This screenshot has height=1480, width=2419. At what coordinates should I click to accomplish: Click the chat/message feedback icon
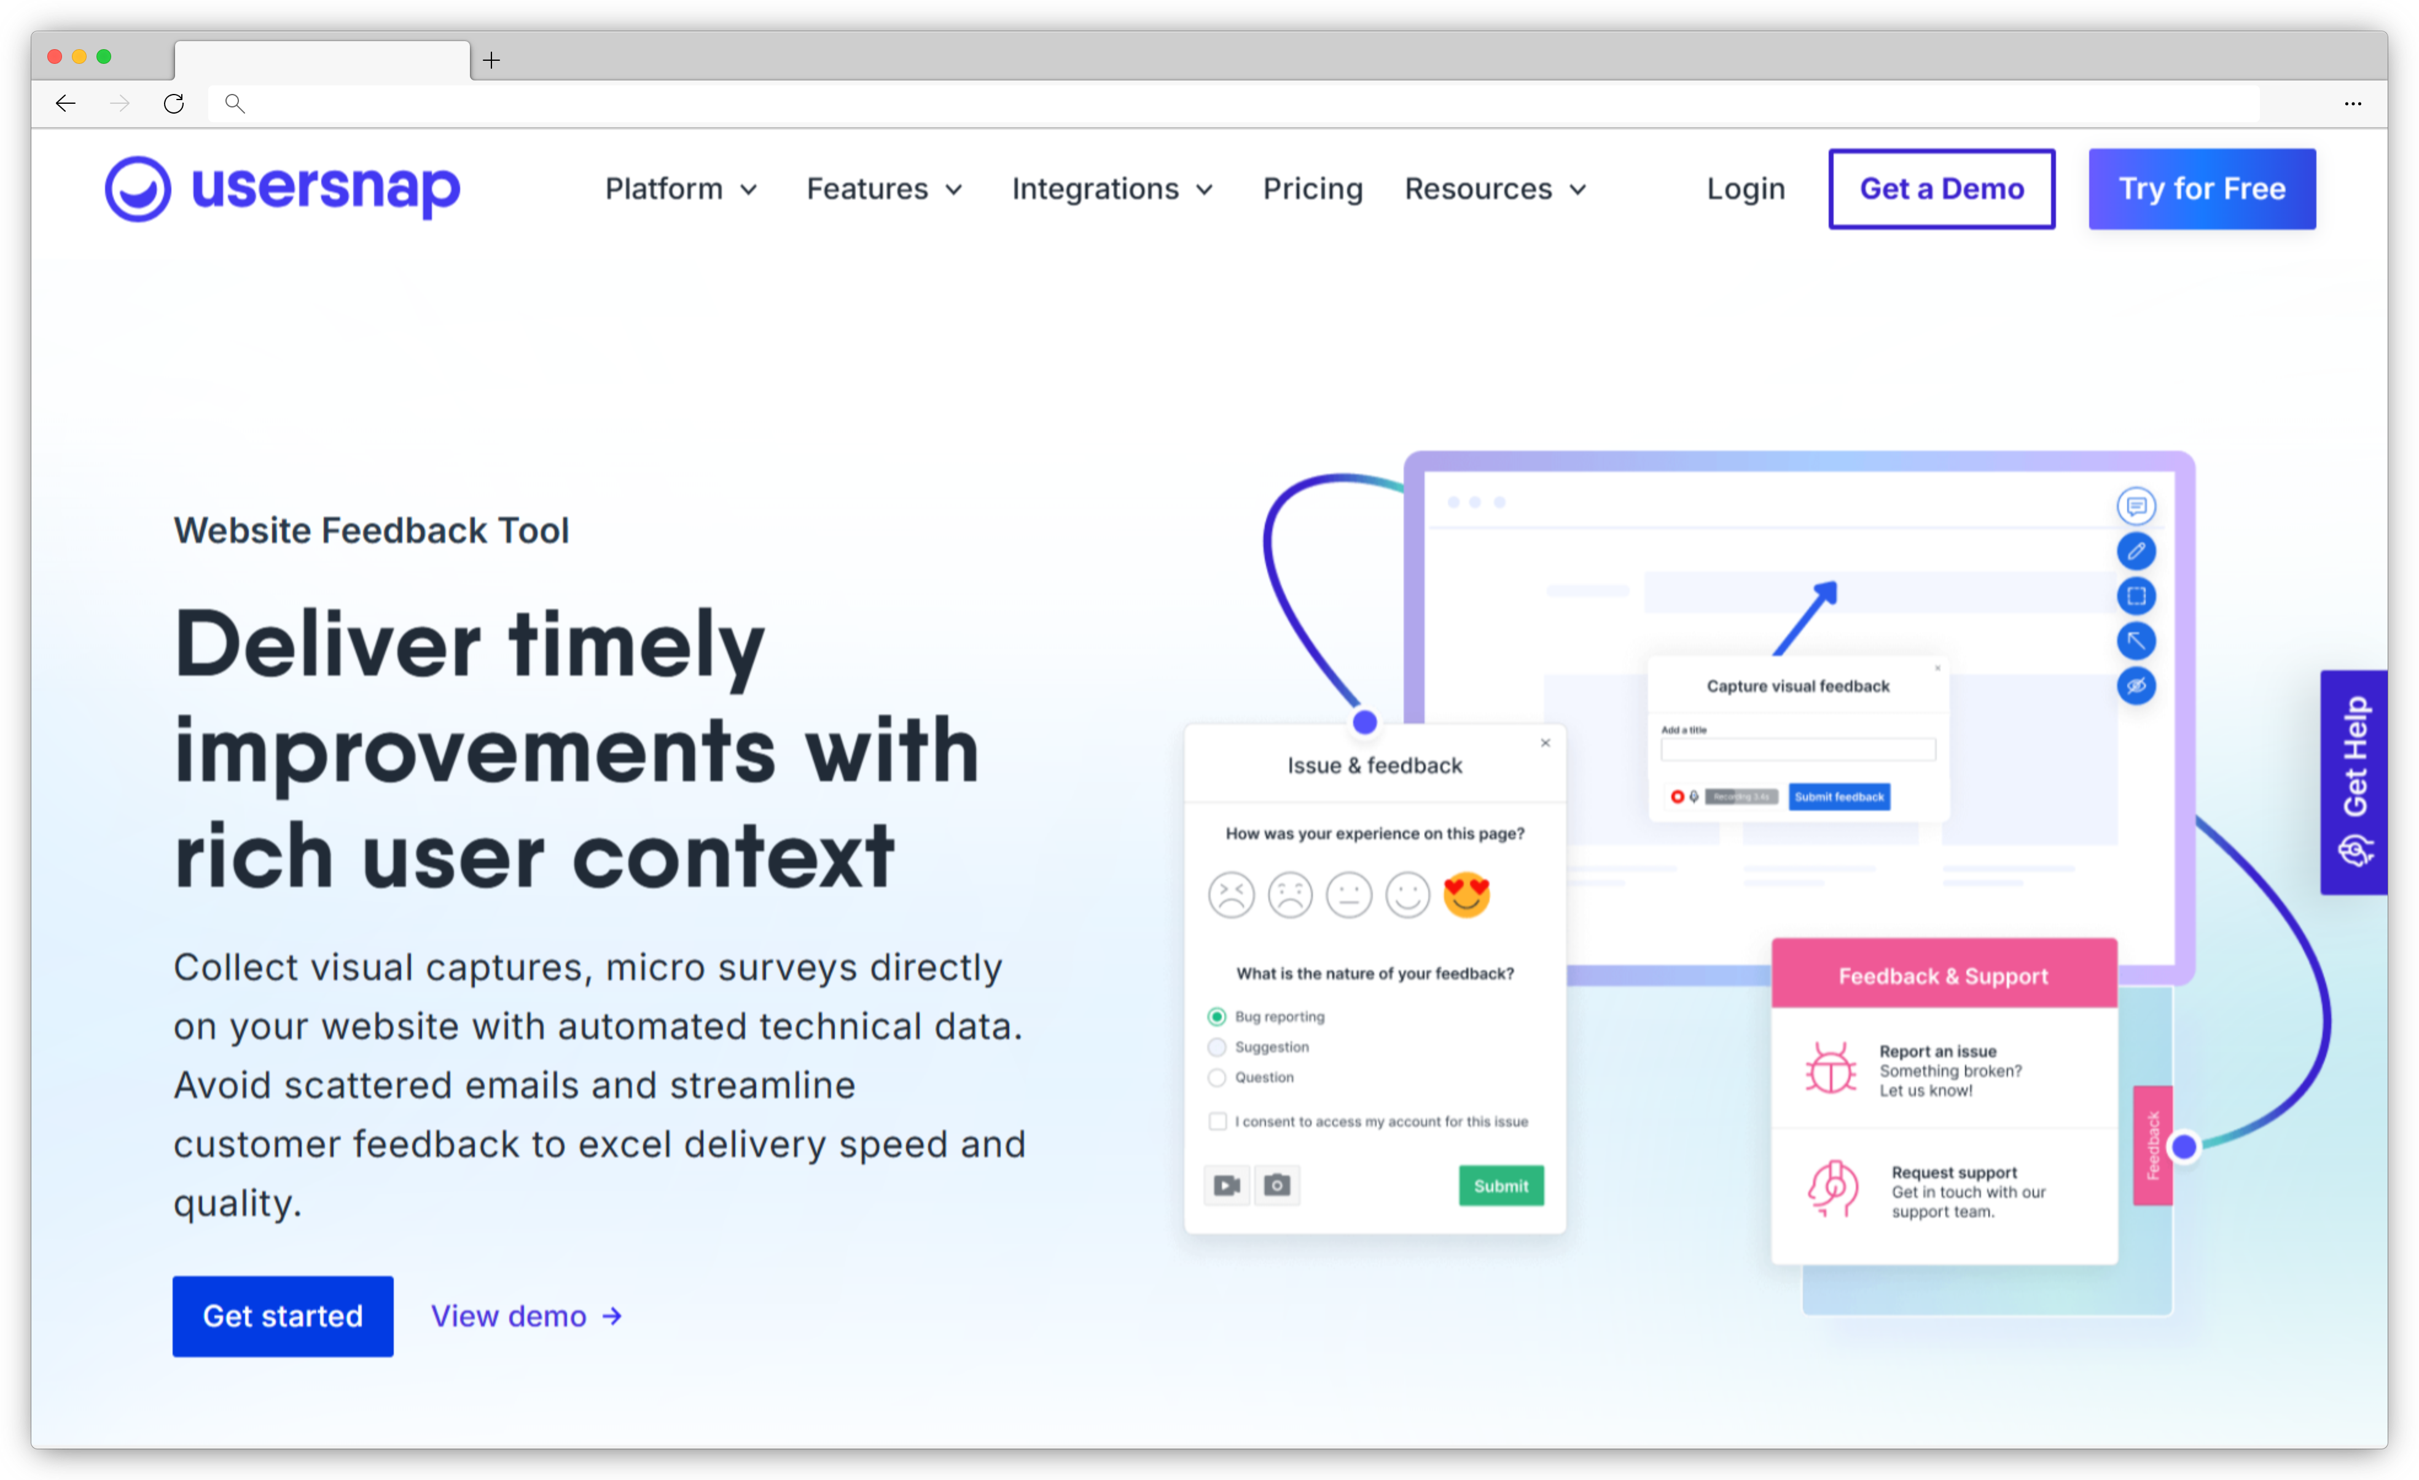[2138, 506]
